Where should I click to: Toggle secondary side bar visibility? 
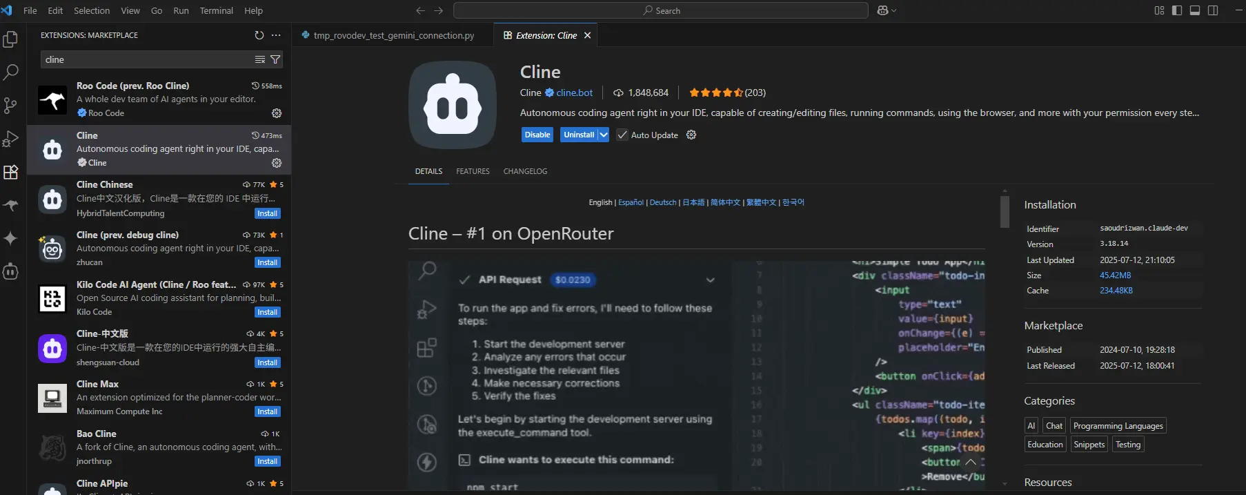[x=1213, y=10]
